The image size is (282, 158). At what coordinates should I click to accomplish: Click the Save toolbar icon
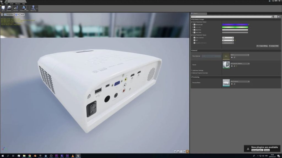3,8
